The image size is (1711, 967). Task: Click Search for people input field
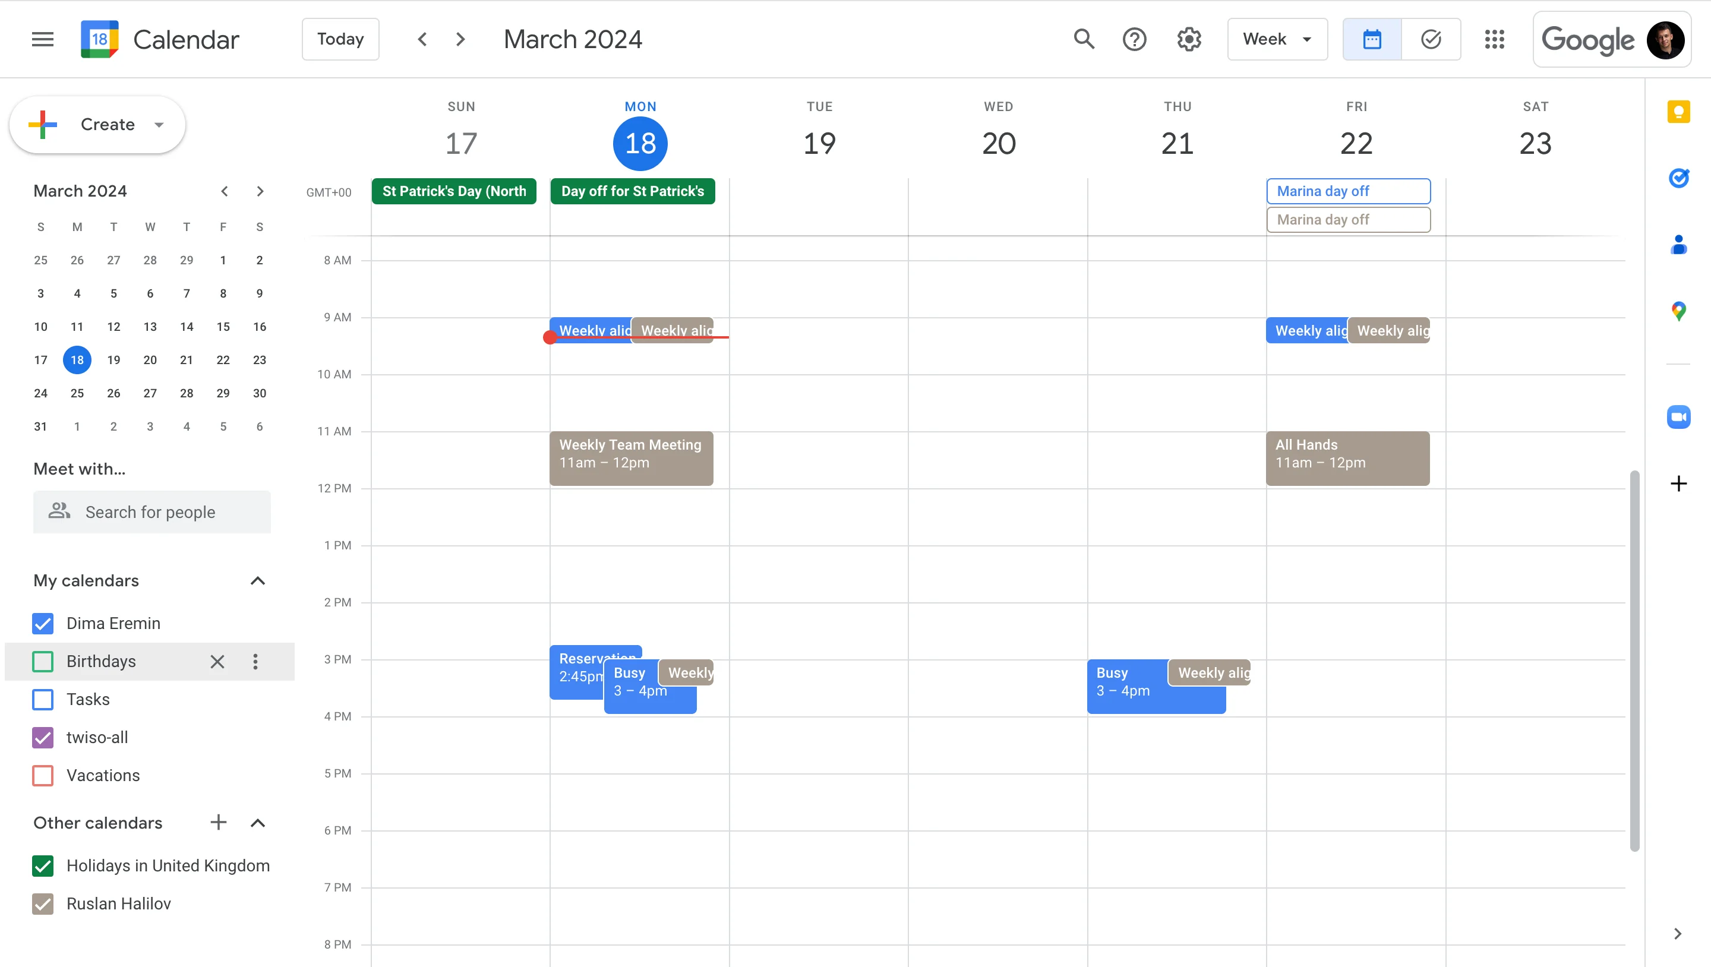[151, 511]
